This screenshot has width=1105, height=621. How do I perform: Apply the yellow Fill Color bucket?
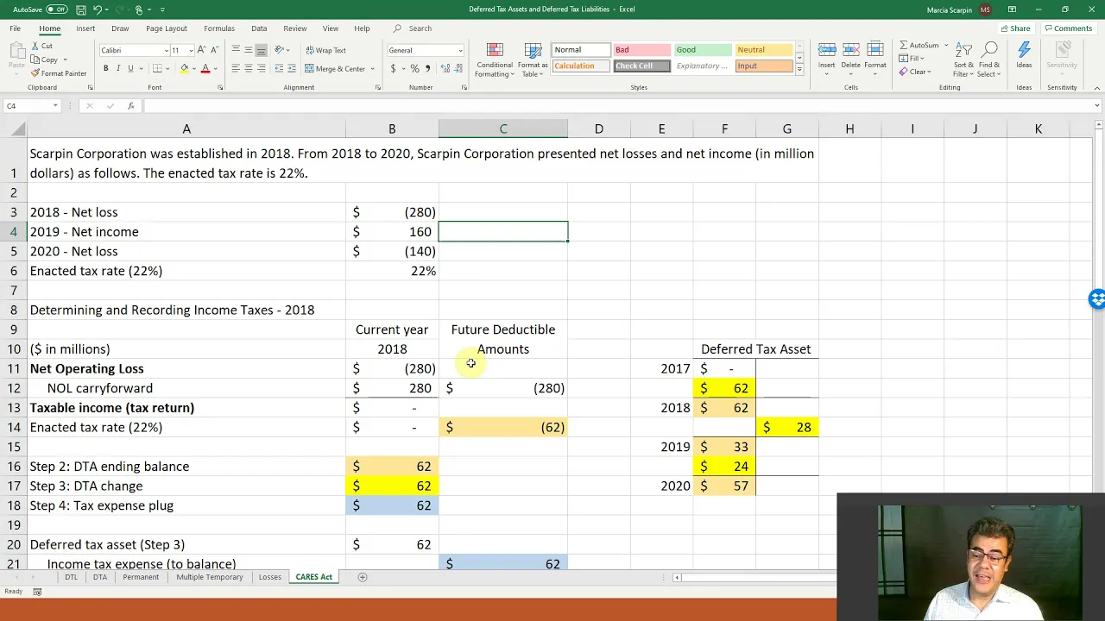(x=184, y=68)
